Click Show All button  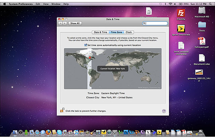click(x=75, y=23)
